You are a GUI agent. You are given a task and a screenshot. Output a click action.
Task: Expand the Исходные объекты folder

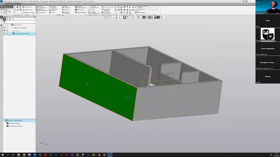pyautogui.click(x=6, y=123)
